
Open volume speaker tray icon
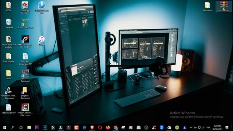click(203, 127)
